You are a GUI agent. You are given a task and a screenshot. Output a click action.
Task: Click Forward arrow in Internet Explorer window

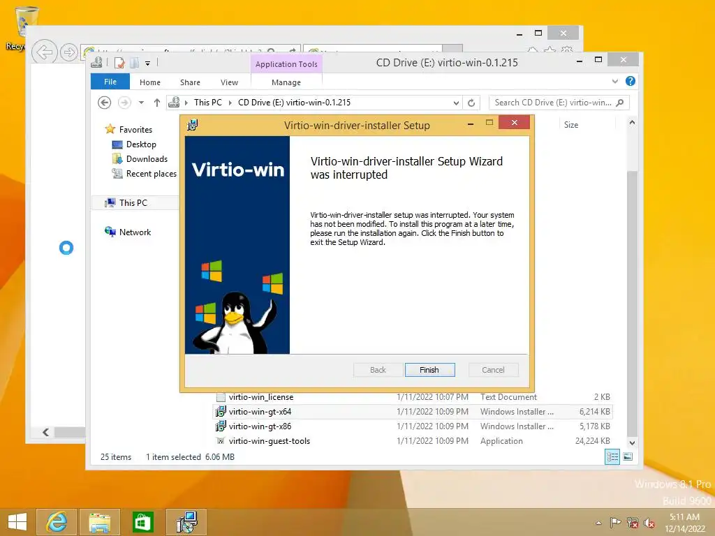69,52
